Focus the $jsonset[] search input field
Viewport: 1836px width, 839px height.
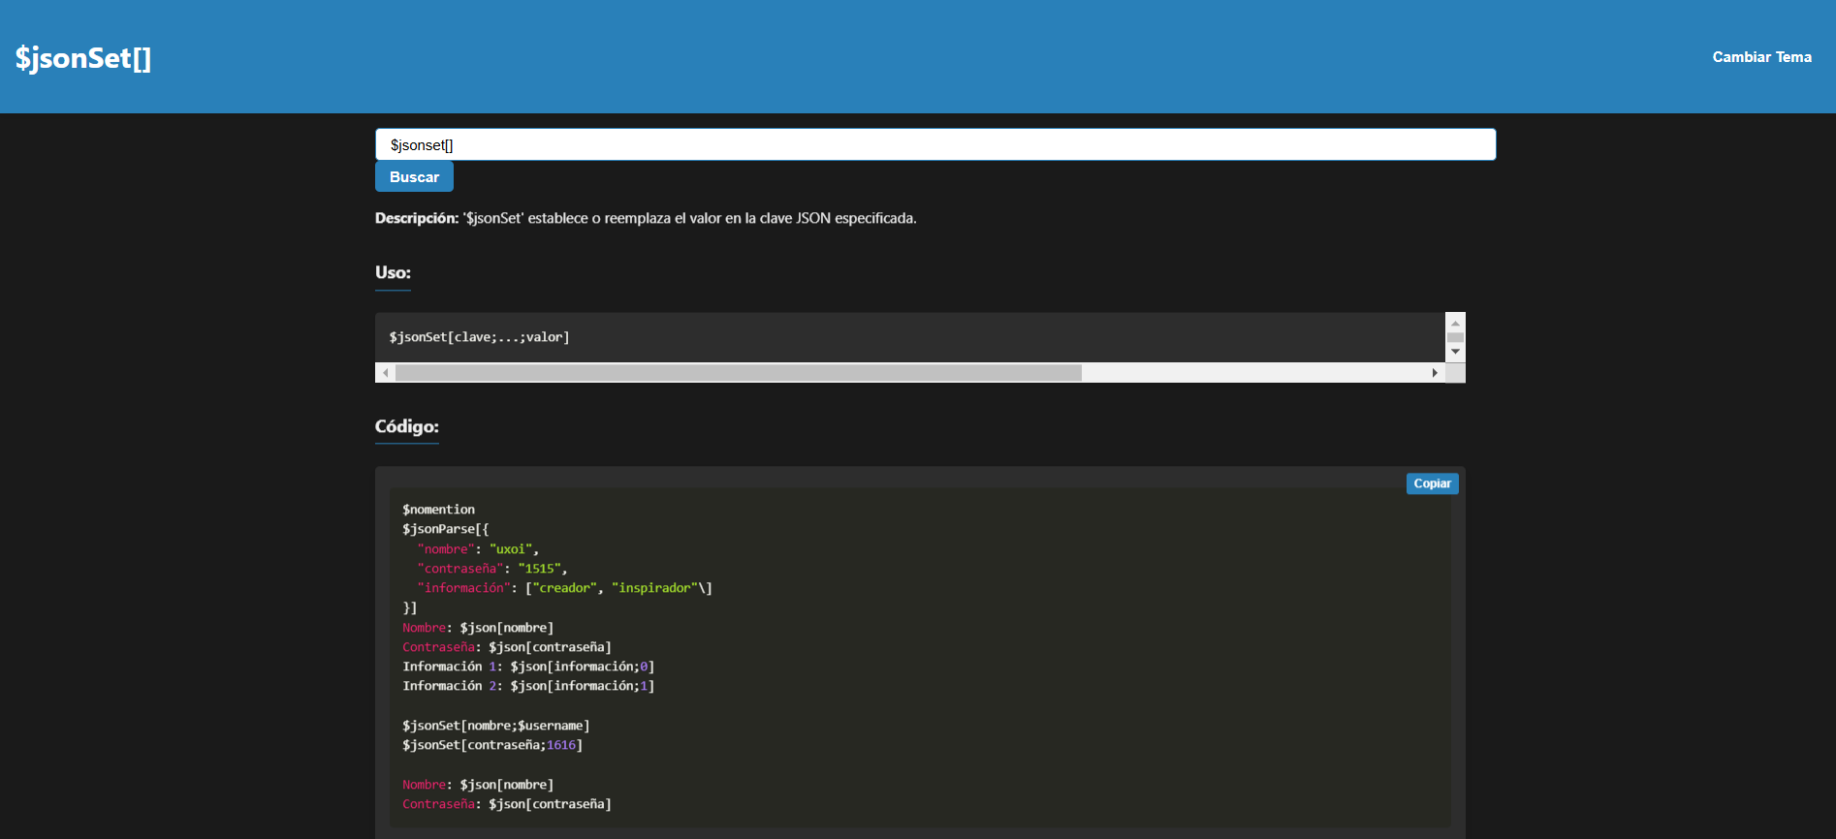(x=935, y=144)
